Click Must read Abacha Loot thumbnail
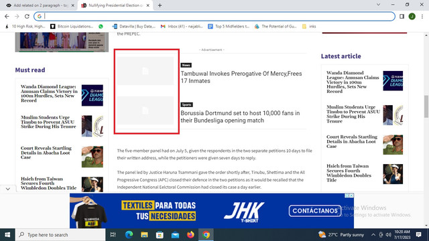 click(x=93, y=157)
